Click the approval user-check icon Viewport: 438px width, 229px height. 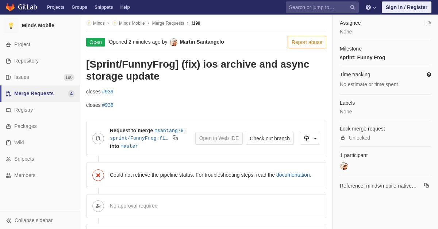98,206
